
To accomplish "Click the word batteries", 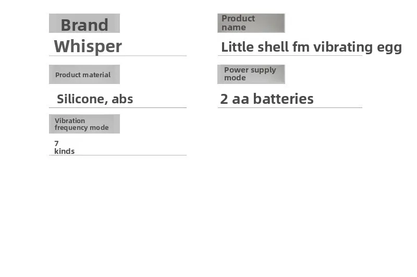I will (x=283, y=99).
